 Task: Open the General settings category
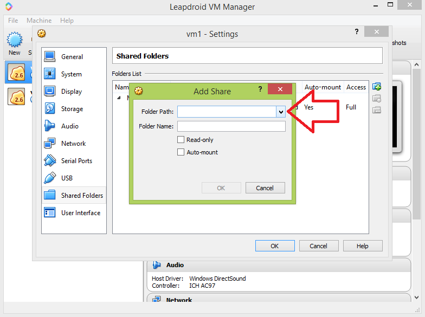(74, 56)
